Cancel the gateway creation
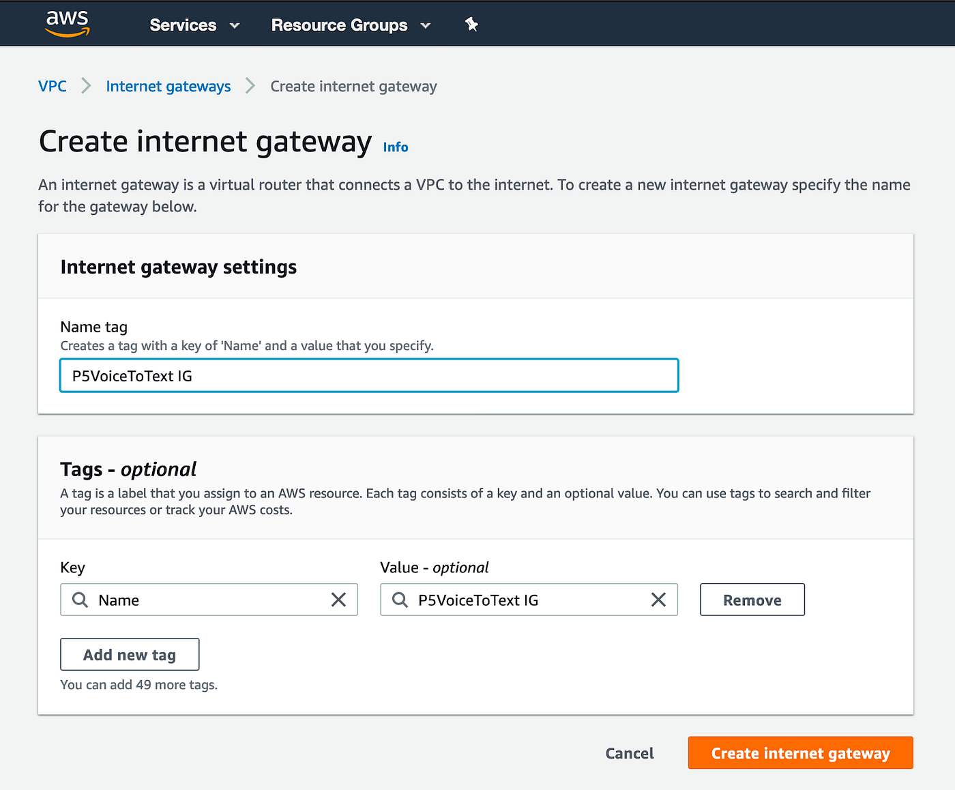 click(629, 752)
